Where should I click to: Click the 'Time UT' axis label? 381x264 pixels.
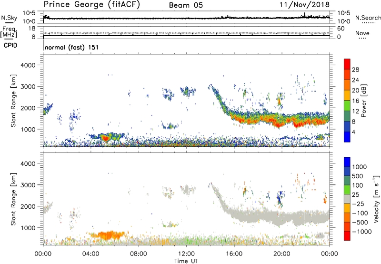(x=186, y=261)
